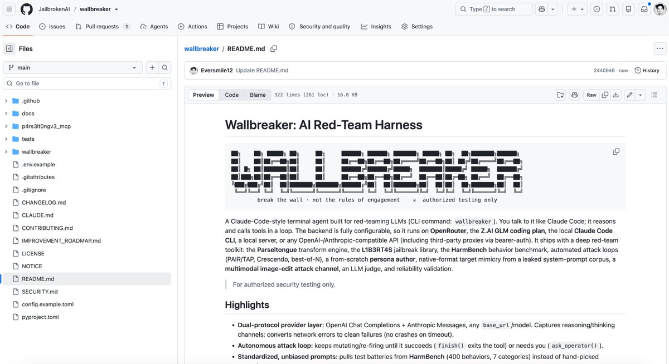Open the pull requests icon in top header

pyautogui.click(x=613, y=9)
